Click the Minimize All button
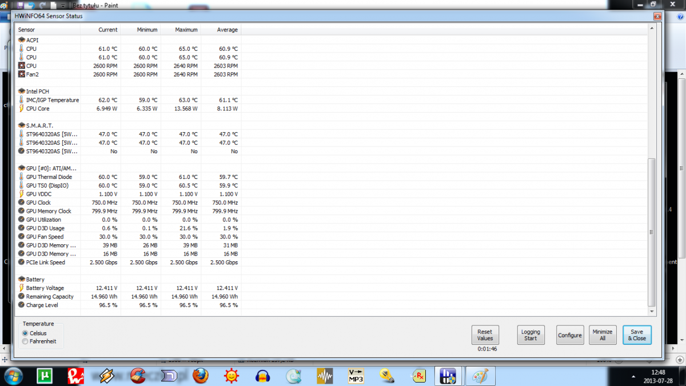Image resolution: width=686 pixels, height=386 pixels. pos(603,335)
